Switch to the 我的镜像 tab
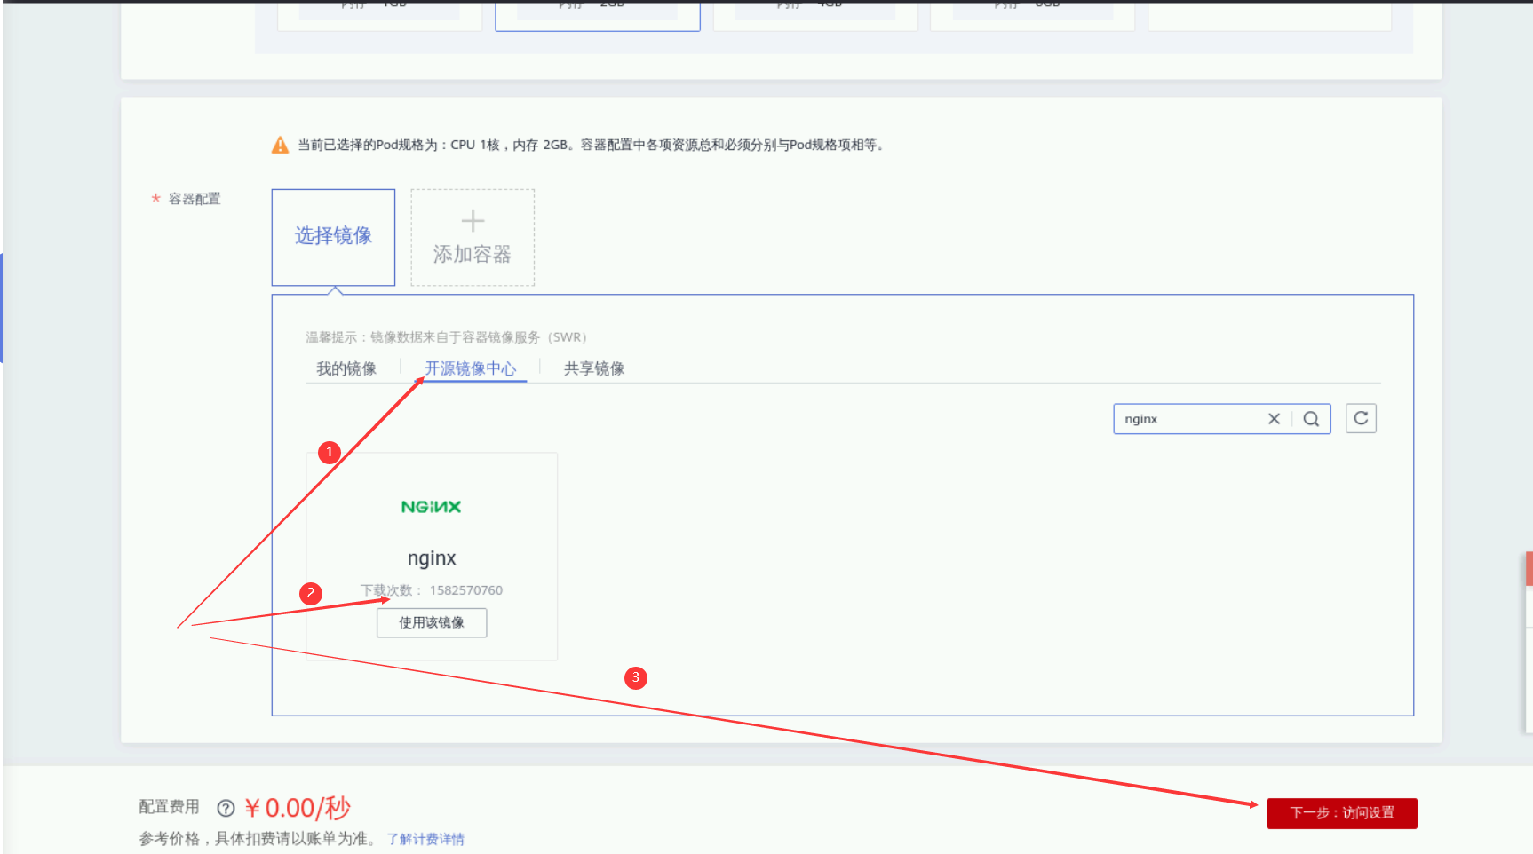This screenshot has width=1533, height=854. [346, 368]
